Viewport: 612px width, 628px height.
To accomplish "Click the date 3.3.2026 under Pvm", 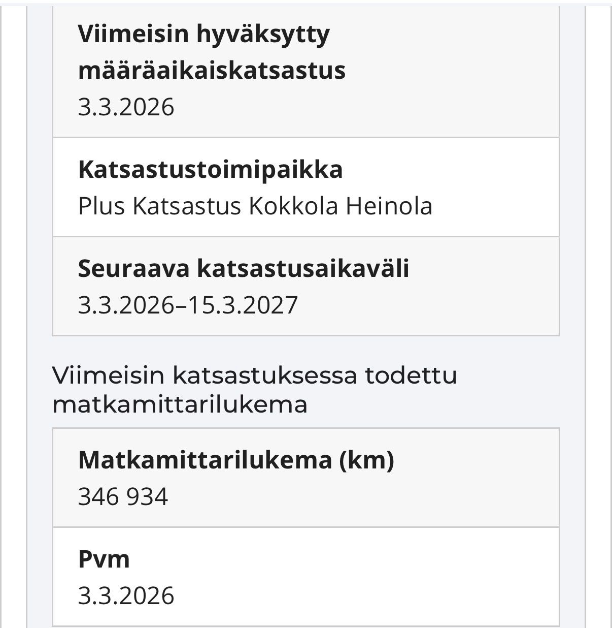I will pos(126,596).
